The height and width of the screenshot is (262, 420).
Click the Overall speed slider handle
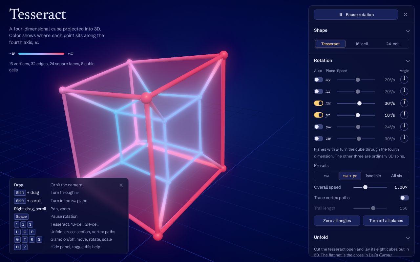365,187
